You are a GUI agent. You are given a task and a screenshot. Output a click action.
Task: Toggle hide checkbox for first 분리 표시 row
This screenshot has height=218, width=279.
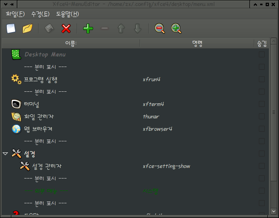pyautogui.click(x=262, y=67)
